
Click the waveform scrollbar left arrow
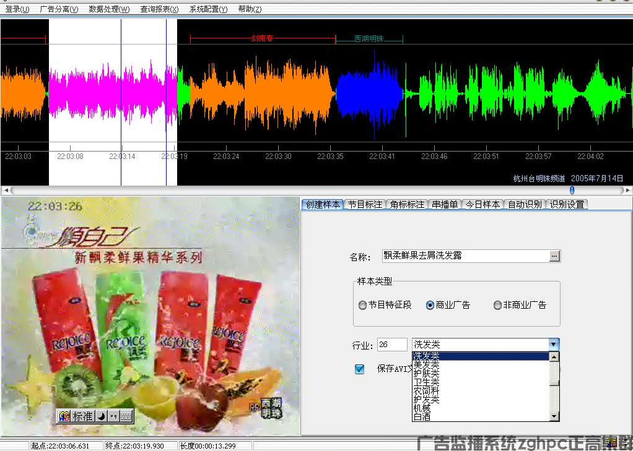coord(6,190)
